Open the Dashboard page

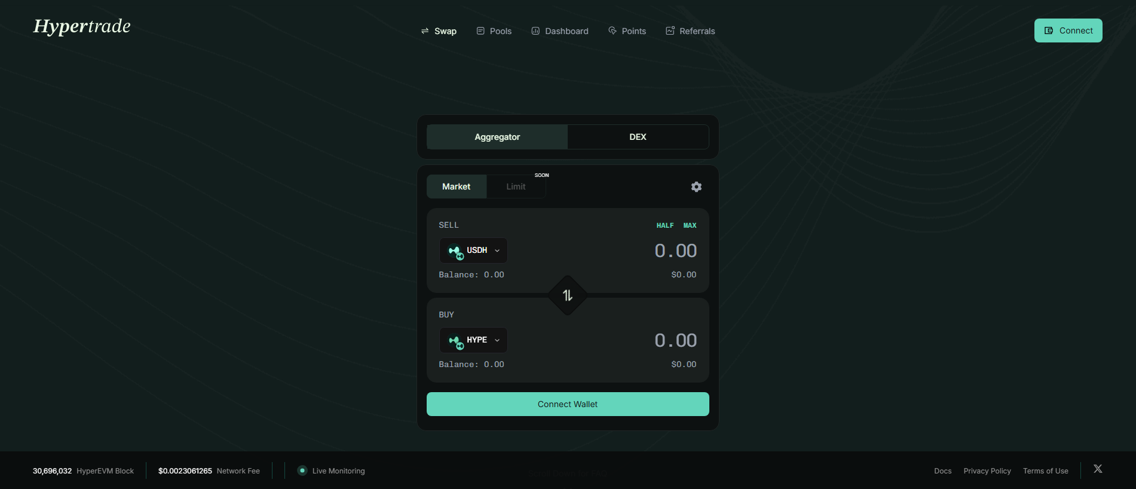(x=560, y=31)
